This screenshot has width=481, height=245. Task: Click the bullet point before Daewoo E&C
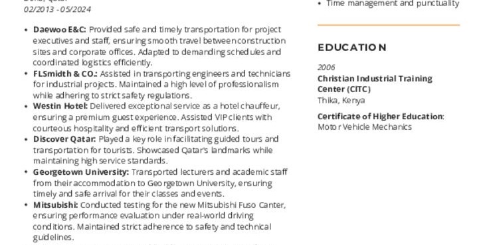click(x=27, y=30)
